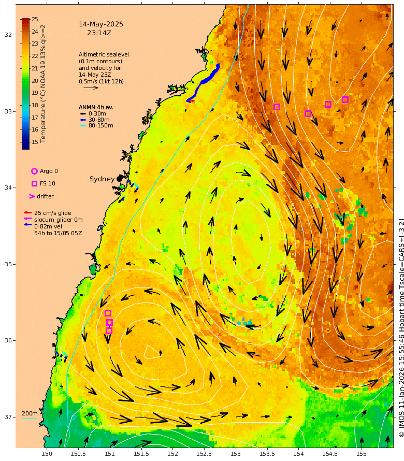Click the temperature color bar
The image size is (404, 461).
click(25, 84)
